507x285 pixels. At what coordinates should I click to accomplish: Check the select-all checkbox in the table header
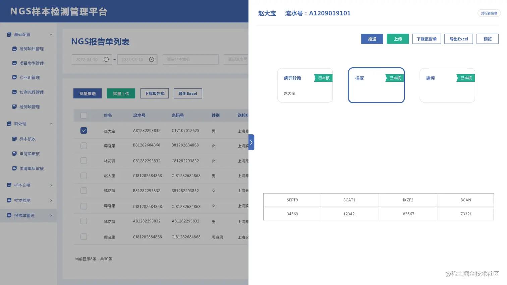pyautogui.click(x=83, y=115)
